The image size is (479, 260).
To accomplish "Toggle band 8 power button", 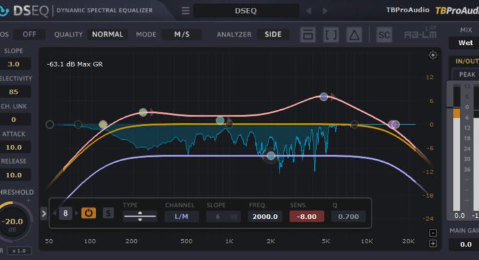I will pyautogui.click(x=88, y=213).
